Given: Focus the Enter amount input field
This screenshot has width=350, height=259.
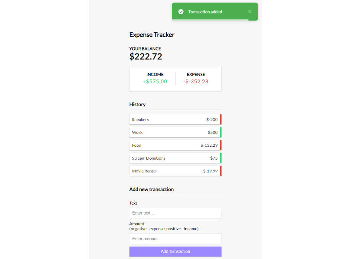Looking at the screenshot, I should tap(175, 239).
